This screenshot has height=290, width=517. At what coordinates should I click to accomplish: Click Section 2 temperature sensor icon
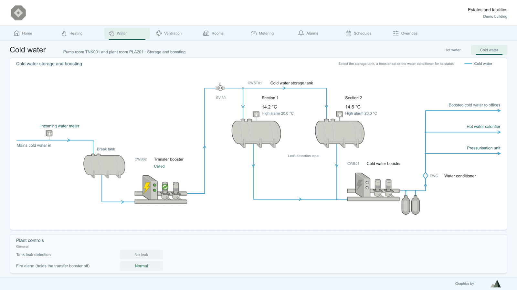[339, 114]
